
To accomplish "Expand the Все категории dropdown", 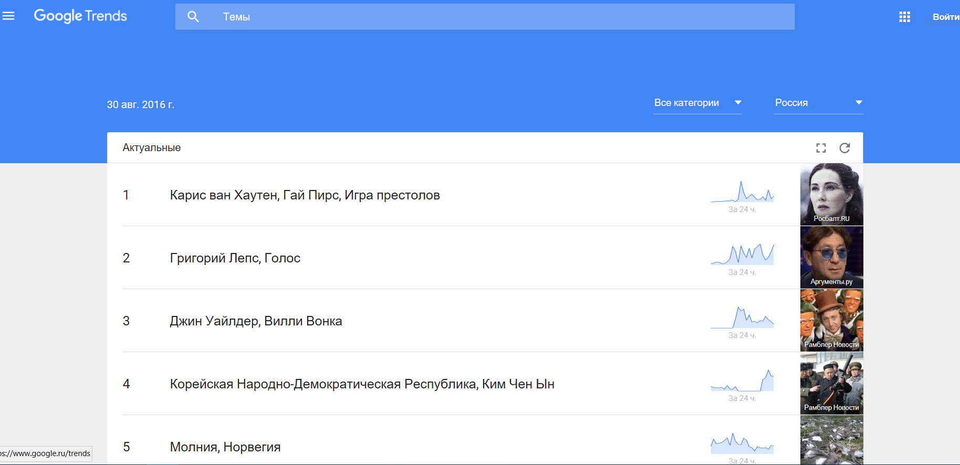I will pyautogui.click(x=698, y=103).
